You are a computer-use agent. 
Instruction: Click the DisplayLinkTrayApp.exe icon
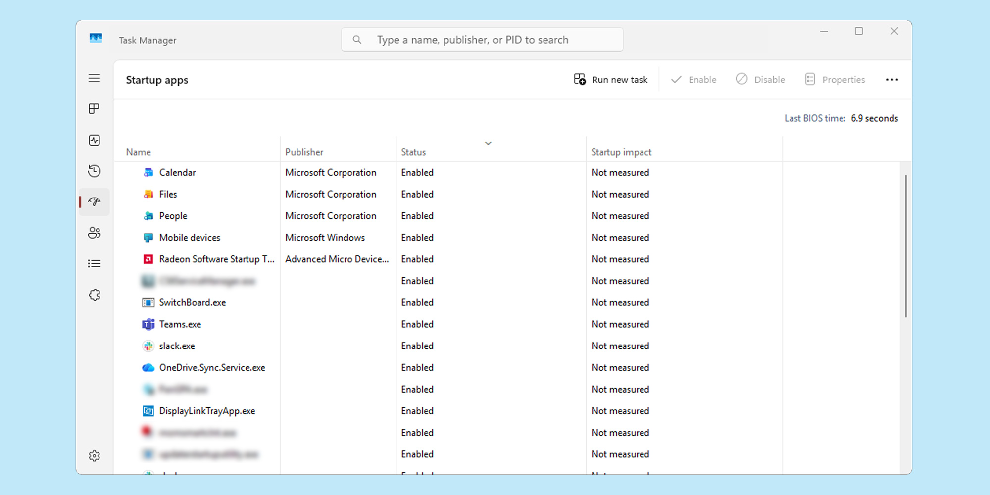[148, 411]
